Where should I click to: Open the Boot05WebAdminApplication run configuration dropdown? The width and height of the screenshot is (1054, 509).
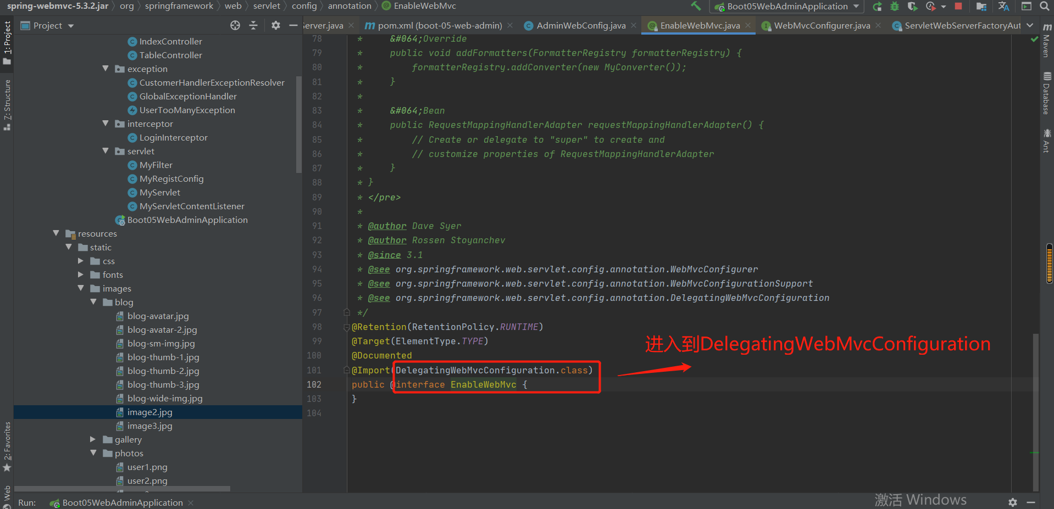[786, 7]
